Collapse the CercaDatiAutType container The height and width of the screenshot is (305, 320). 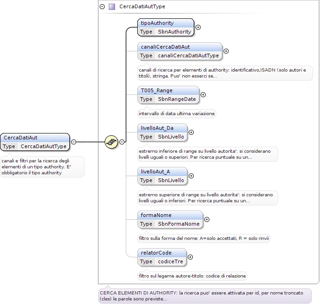pos(102,7)
